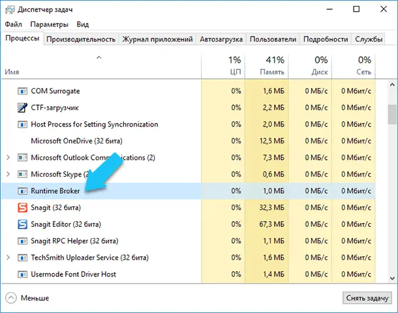
Task: Click the Snagit RPC Helper icon
Action: click(22, 241)
